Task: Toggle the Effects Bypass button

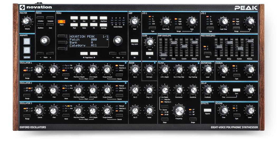Action: [208, 110]
